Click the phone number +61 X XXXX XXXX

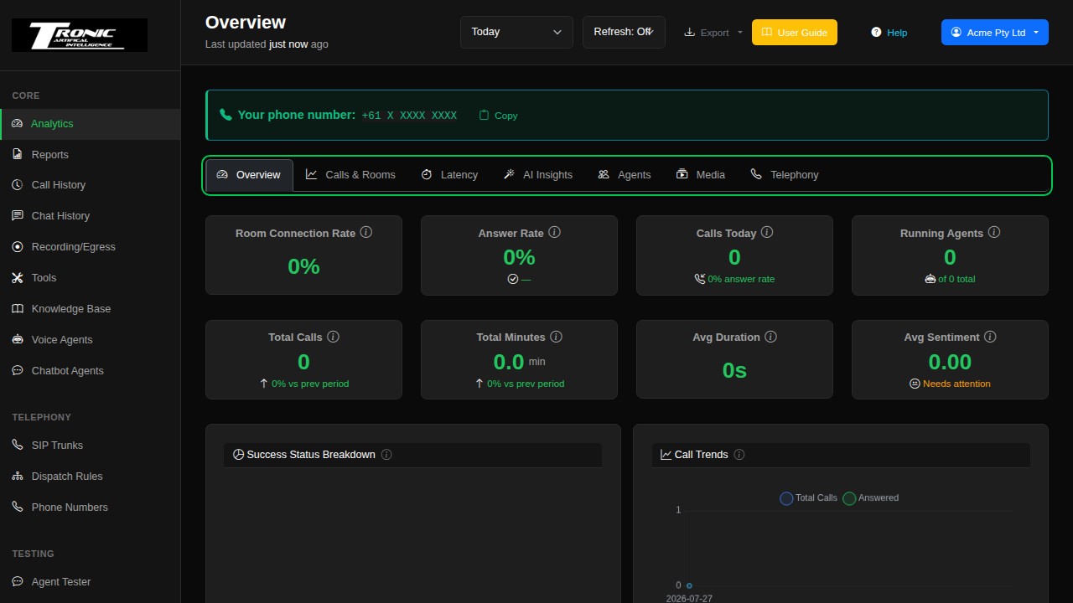coord(409,116)
